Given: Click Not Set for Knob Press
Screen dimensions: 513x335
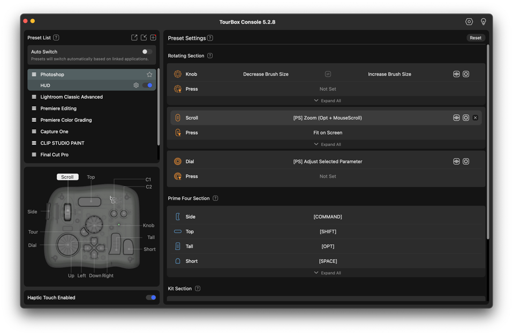Looking at the screenshot, I should tap(328, 89).
